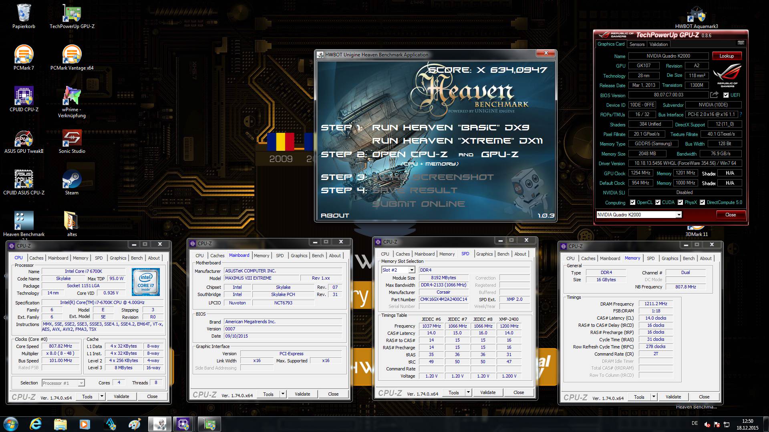Screen dimensions: 769x432
Task: Click the DE language indicator
Action: pyautogui.click(x=695, y=423)
